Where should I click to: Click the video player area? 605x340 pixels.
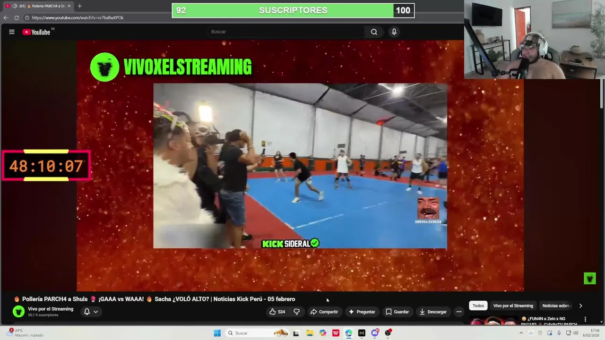pyautogui.click(x=300, y=165)
